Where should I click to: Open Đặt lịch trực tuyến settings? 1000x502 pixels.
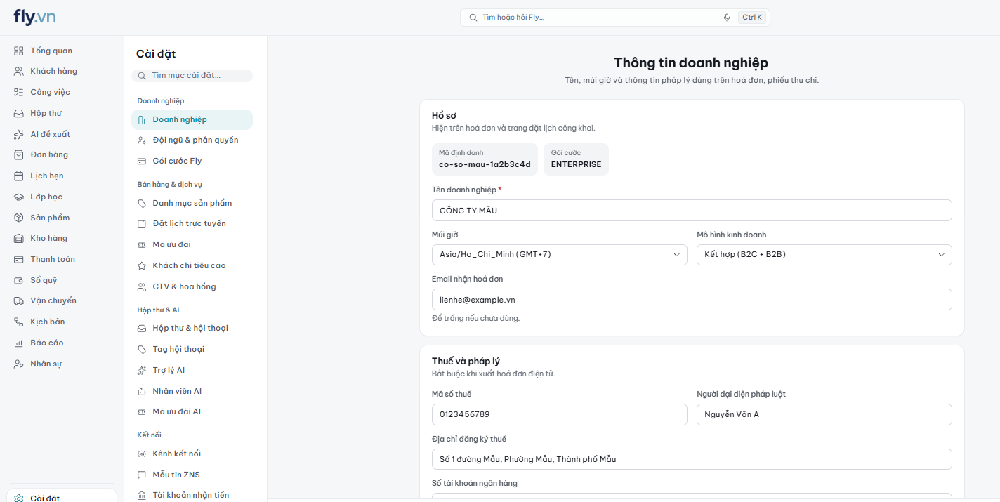click(192, 223)
